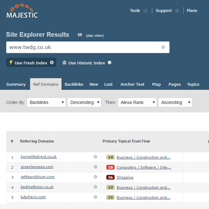Click the red Trust Flow 18 badge
The image size is (209, 209).
tap(111, 167)
